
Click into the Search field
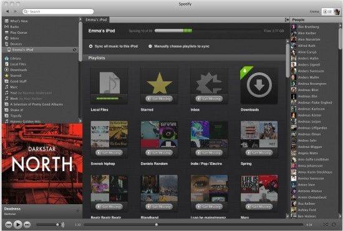tap(58, 11)
